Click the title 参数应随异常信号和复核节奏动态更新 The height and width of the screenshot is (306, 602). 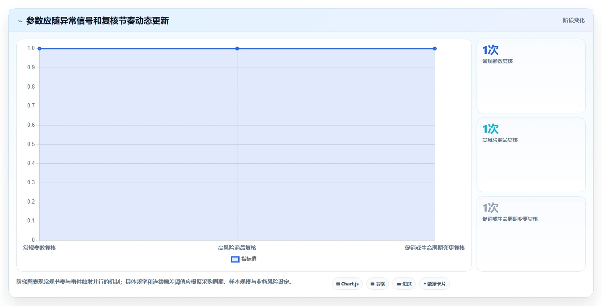point(97,21)
